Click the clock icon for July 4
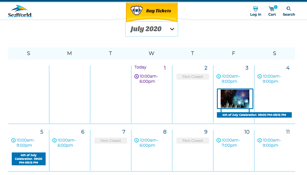Image resolution: width=307 pixels, height=175 pixels. coord(260,76)
